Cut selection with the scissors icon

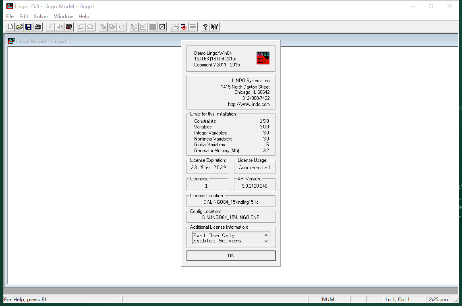pos(50,27)
